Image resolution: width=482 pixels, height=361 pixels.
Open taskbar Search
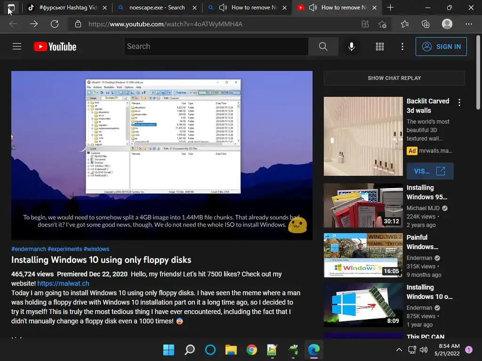tap(190, 350)
